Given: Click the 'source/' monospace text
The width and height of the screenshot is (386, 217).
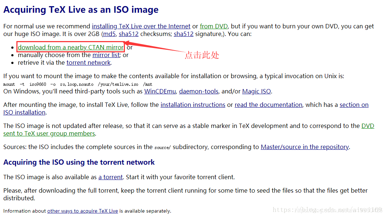Looking at the screenshot, I should 162,148.
